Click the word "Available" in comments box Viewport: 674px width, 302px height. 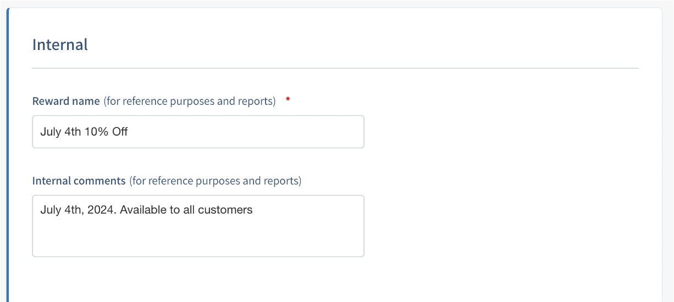(141, 210)
